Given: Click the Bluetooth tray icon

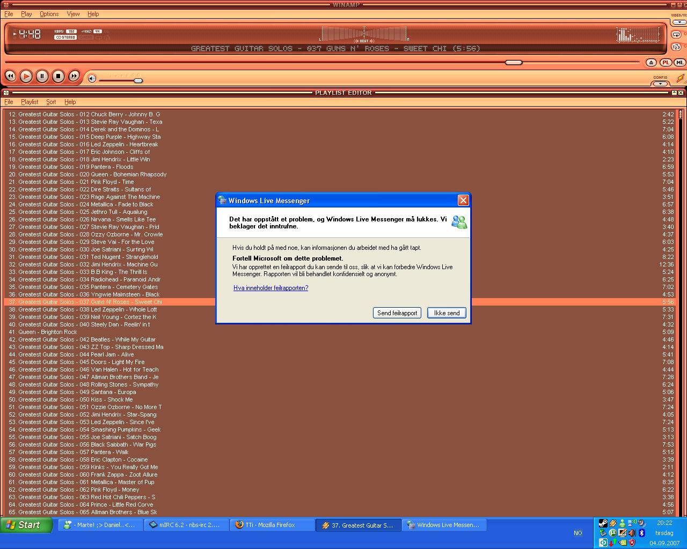Looking at the screenshot, I should click(x=641, y=533).
